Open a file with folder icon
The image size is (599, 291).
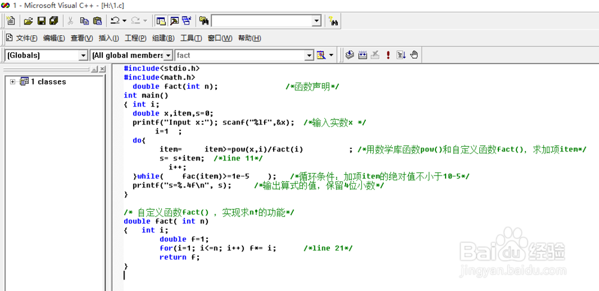pyautogui.click(x=28, y=21)
